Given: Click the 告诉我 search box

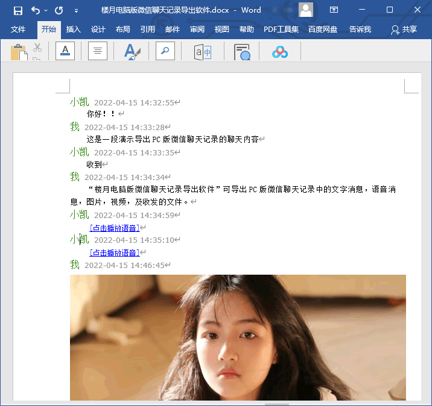Looking at the screenshot, I should (360, 29).
